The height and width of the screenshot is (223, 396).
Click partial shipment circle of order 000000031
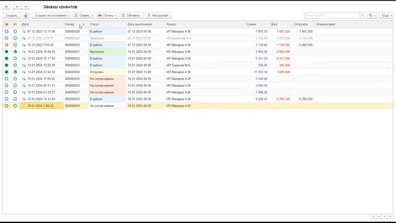15,51
